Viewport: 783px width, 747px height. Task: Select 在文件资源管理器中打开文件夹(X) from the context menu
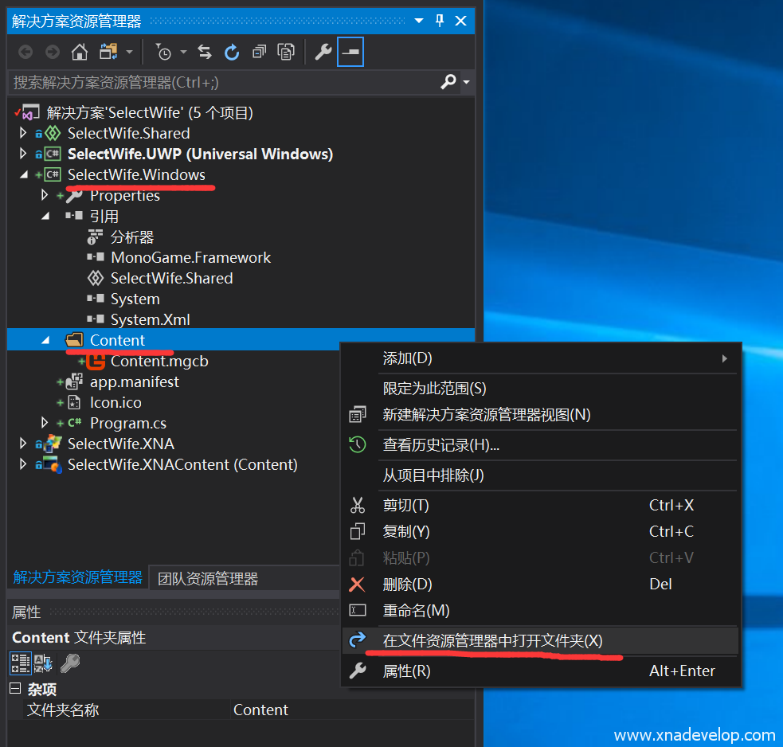492,640
